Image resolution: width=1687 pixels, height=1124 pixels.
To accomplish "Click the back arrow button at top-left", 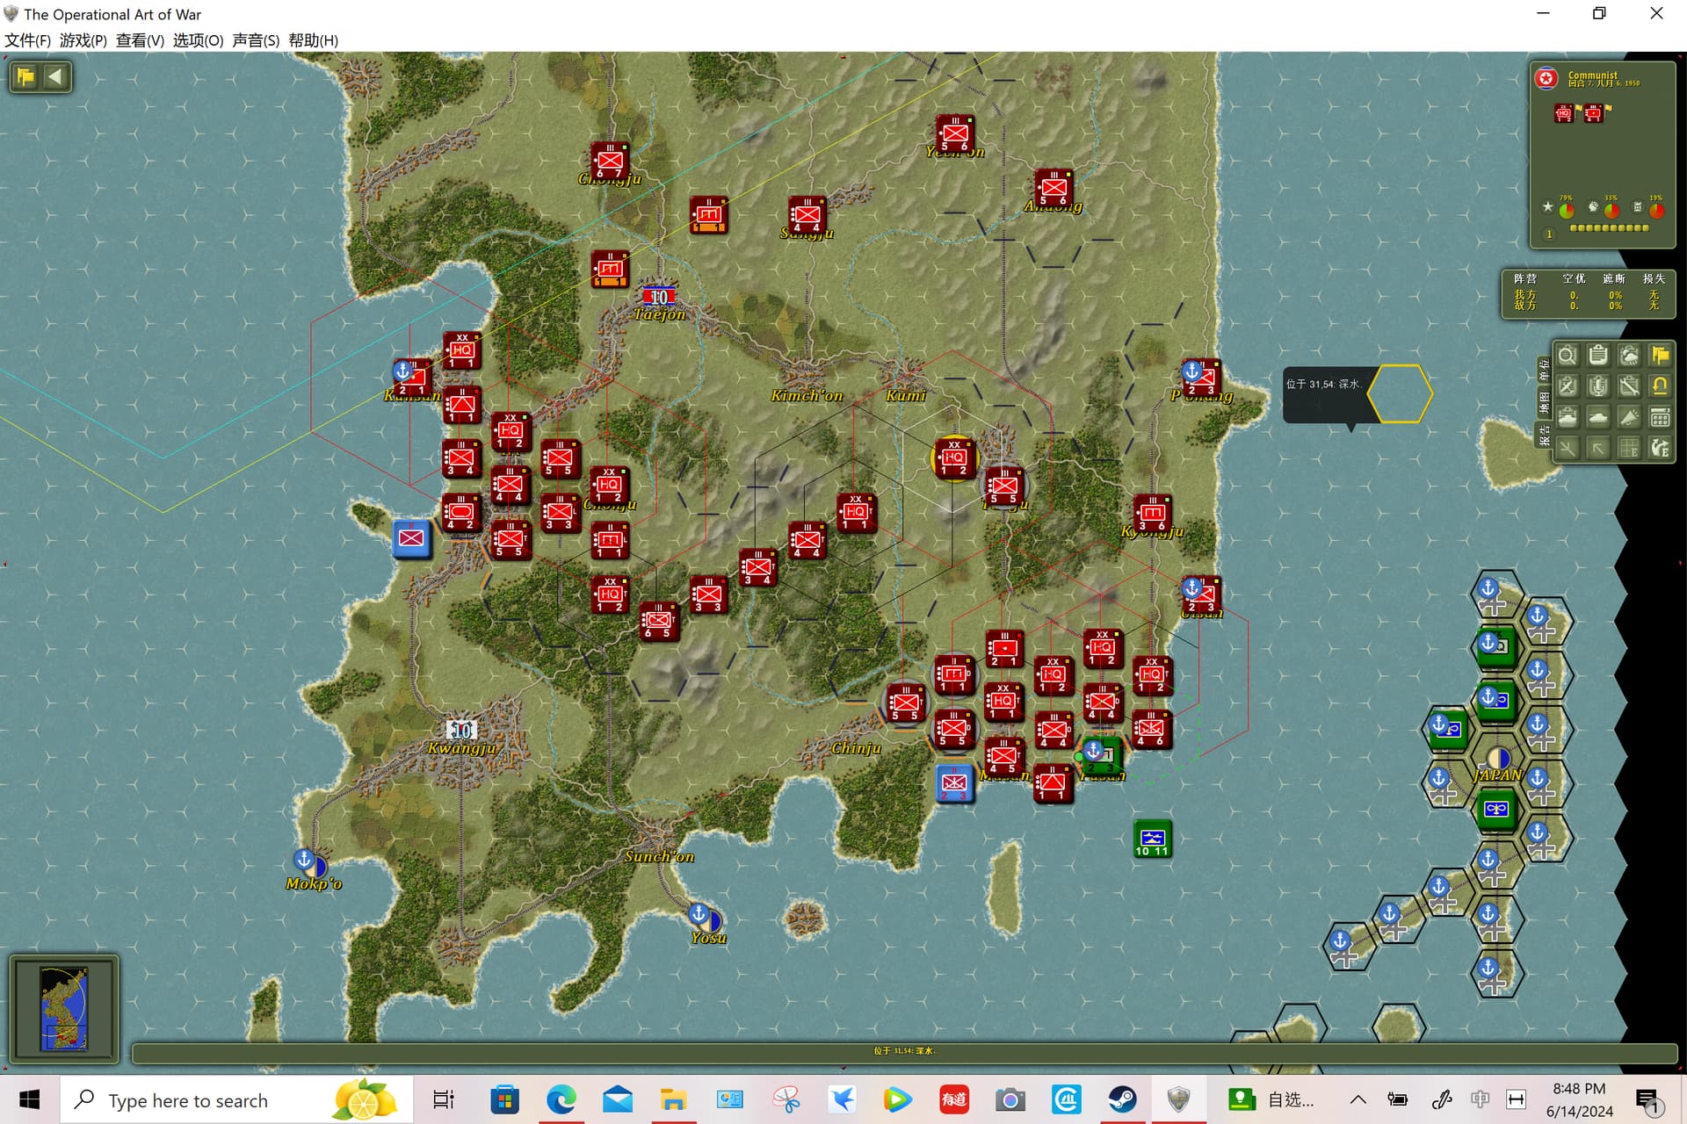I will [55, 76].
